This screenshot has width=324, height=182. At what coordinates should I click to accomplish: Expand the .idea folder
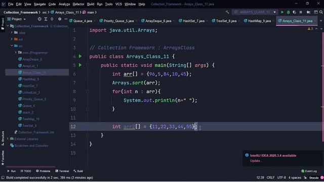pyautogui.click(x=12, y=32)
